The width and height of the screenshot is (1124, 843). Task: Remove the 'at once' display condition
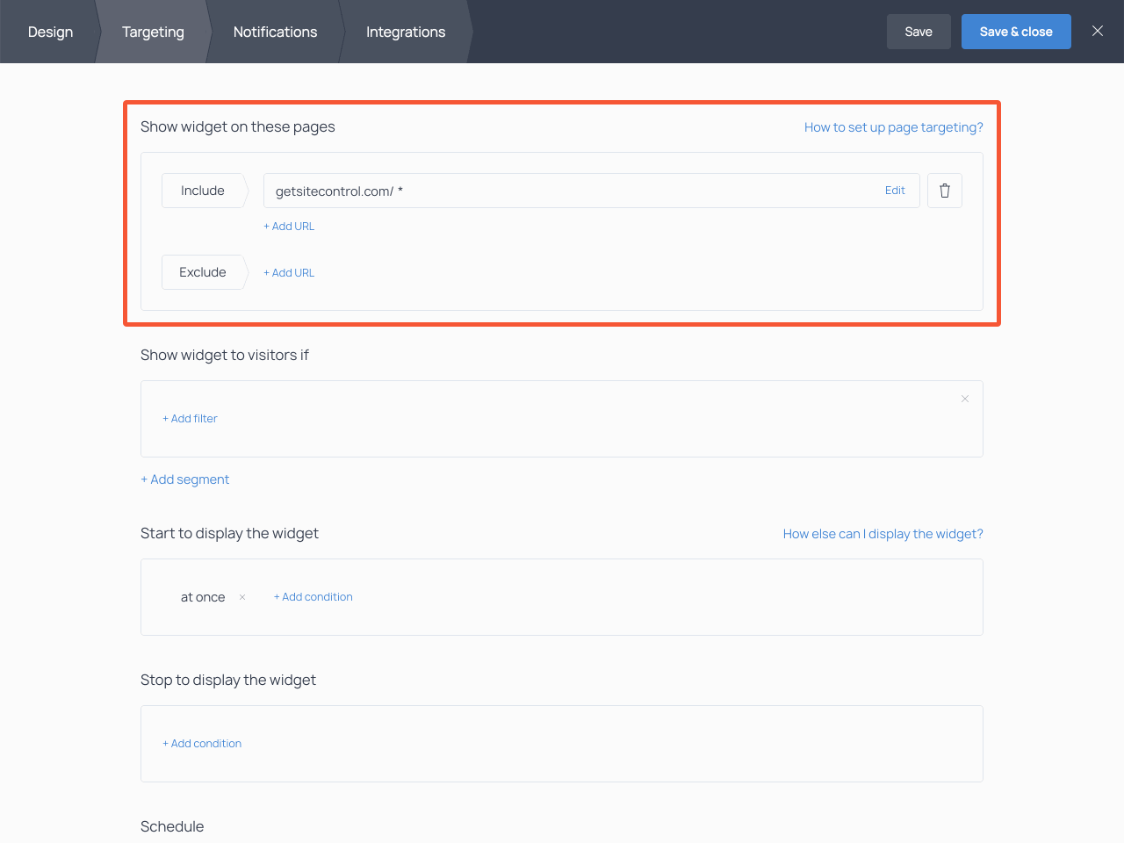[241, 596]
